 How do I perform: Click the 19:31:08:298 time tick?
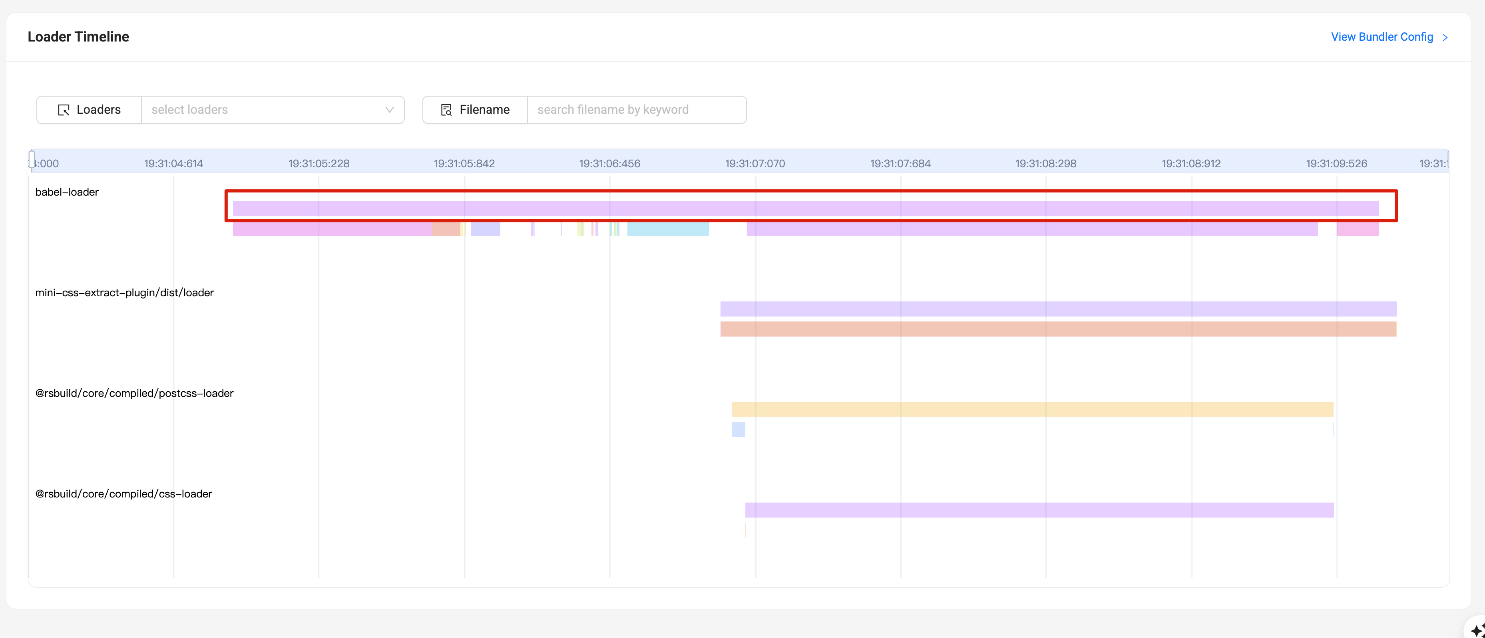pyautogui.click(x=1046, y=164)
